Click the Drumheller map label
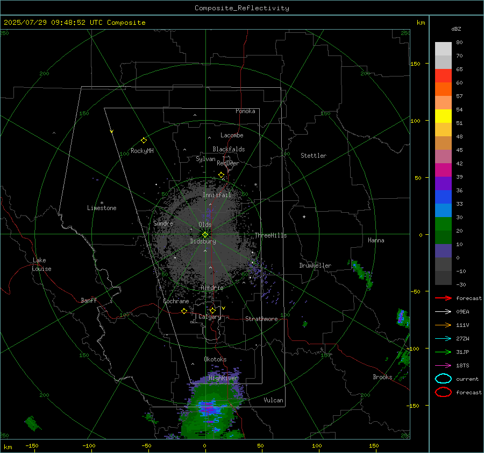The width and height of the screenshot is (484, 453). 315,266
